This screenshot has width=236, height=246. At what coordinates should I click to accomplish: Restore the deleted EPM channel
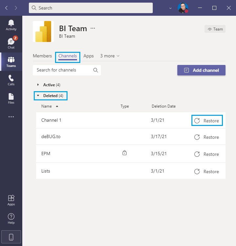coord(207,154)
